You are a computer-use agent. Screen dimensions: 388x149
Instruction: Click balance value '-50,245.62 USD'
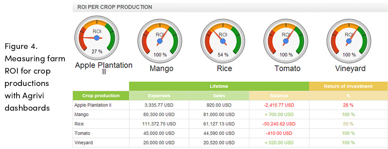click(279, 124)
